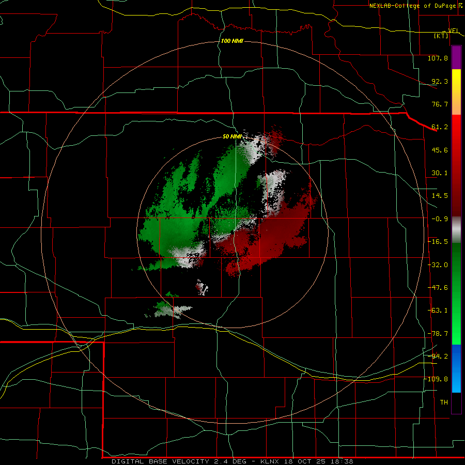465x465 pixels.
Task: Click the 76.7 value on velocity scale
Action: pyautogui.click(x=439, y=104)
